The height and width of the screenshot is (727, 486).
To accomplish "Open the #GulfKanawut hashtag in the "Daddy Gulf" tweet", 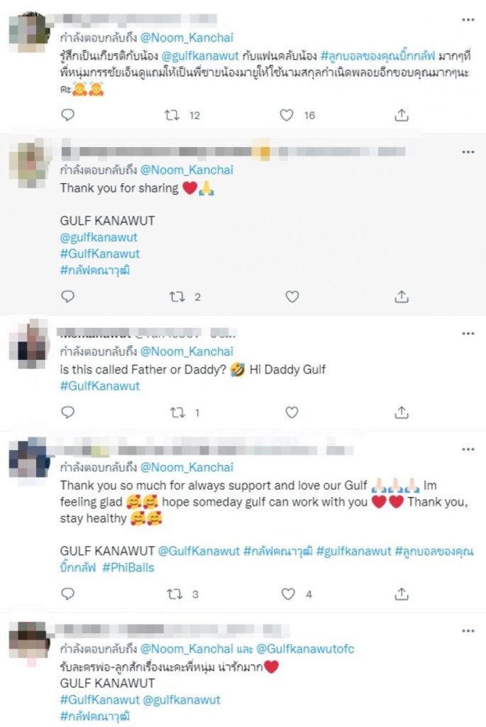I will coord(99,386).
